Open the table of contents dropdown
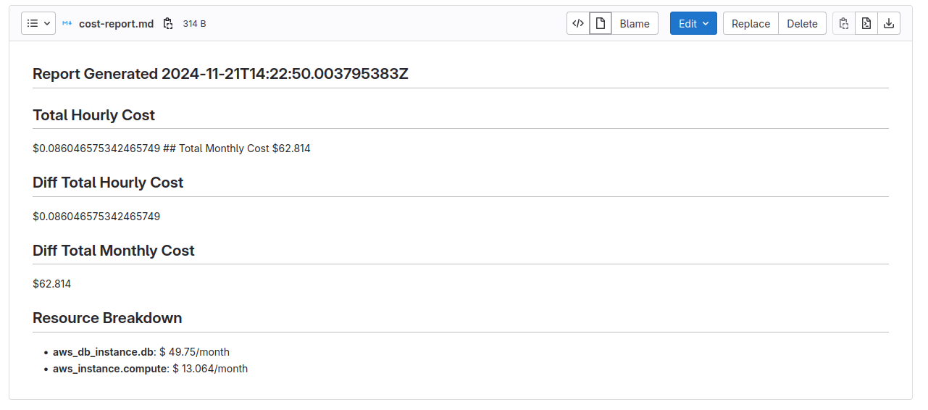Viewport: 928px width, 410px height. click(38, 23)
